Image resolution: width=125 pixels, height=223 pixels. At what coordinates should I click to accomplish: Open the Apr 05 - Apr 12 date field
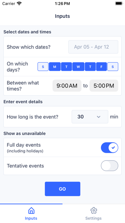click(93, 47)
